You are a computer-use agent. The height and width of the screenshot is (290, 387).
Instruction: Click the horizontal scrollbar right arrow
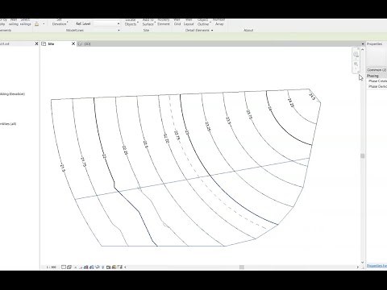(358, 267)
